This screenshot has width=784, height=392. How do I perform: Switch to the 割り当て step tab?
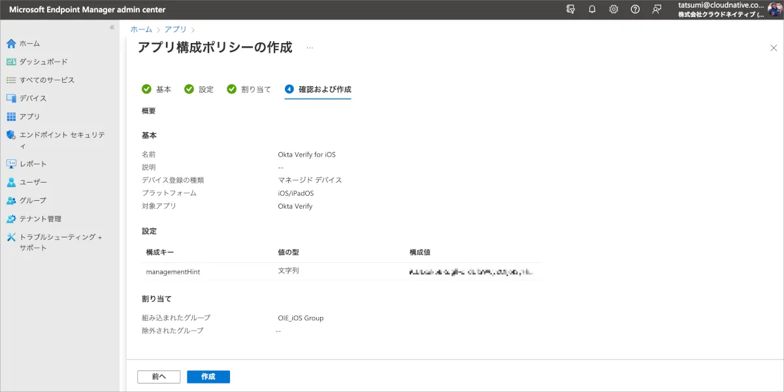249,89
